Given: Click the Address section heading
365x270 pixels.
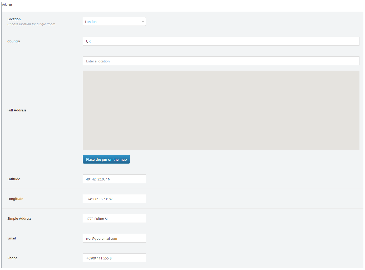Looking at the screenshot, I should point(7,4).
